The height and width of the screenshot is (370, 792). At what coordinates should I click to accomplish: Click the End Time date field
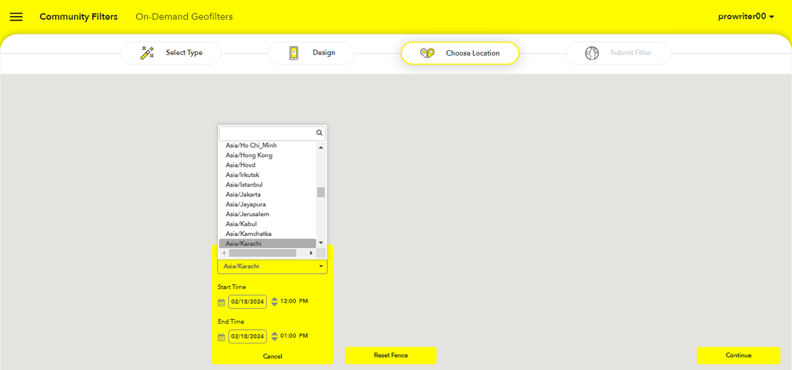[x=247, y=337]
